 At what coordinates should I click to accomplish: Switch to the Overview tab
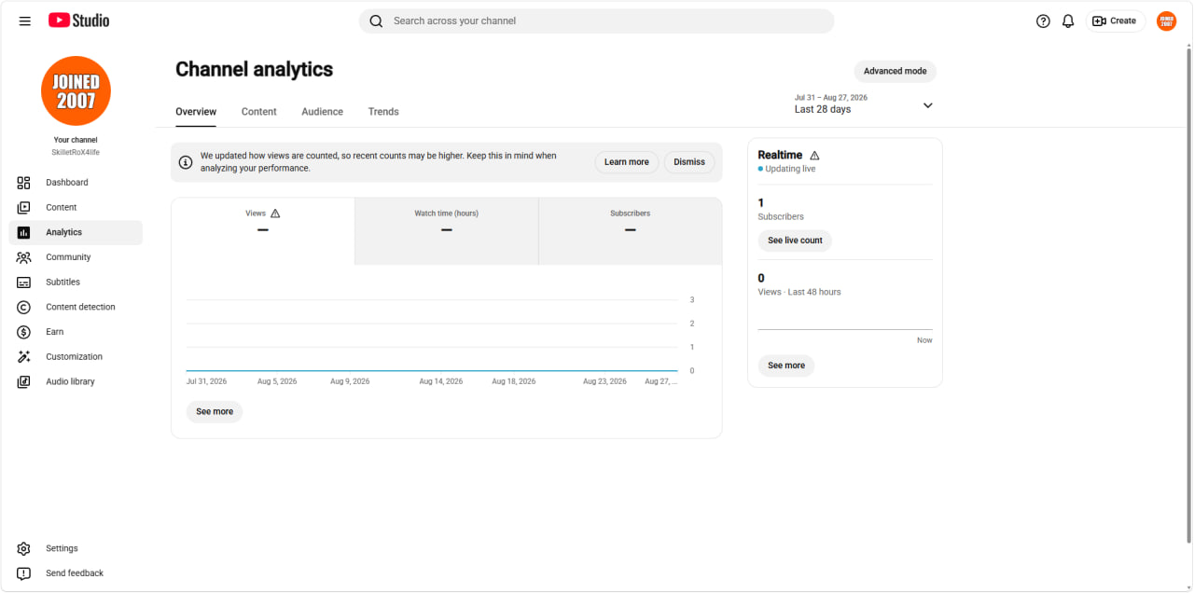[x=196, y=112]
